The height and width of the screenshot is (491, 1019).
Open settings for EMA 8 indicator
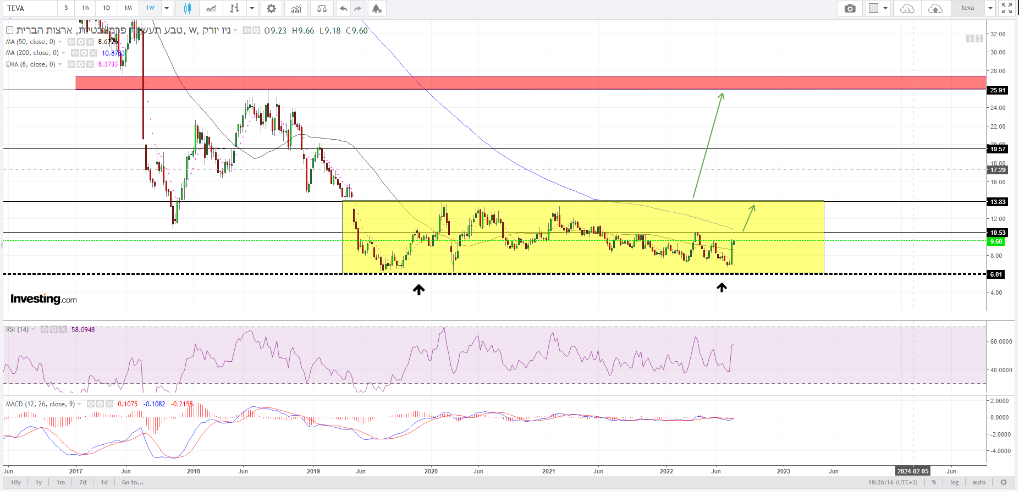[x=81, y=64]
